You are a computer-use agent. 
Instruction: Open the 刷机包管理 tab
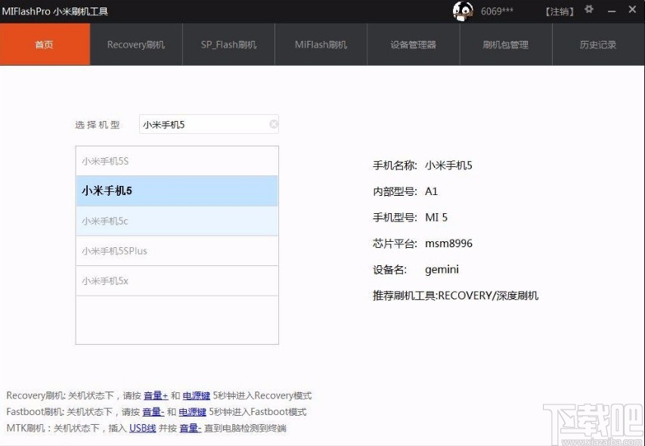[x=506, y=45]
